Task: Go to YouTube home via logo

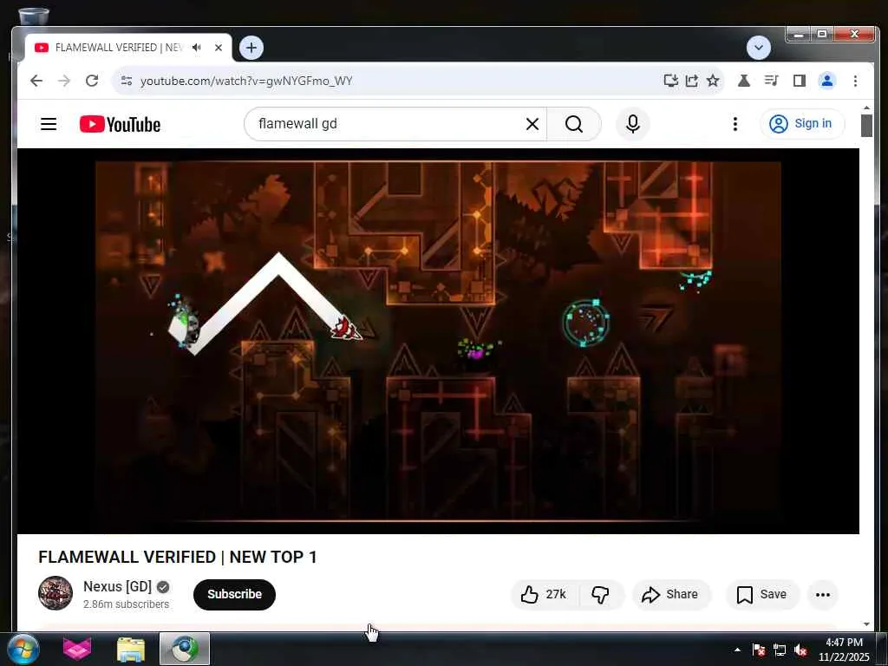Action: coord(120,124)
